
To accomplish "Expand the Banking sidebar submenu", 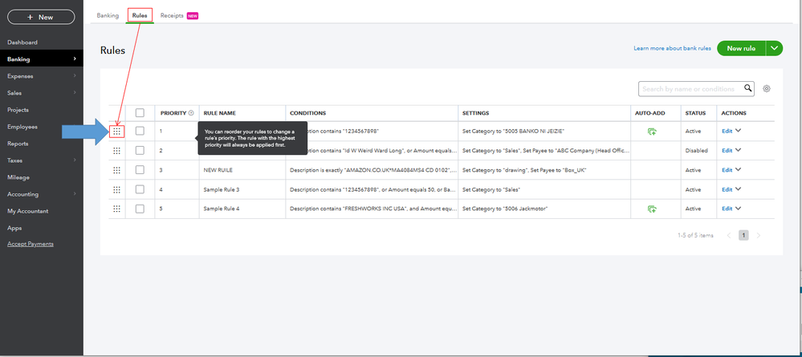I will [75, 59].
